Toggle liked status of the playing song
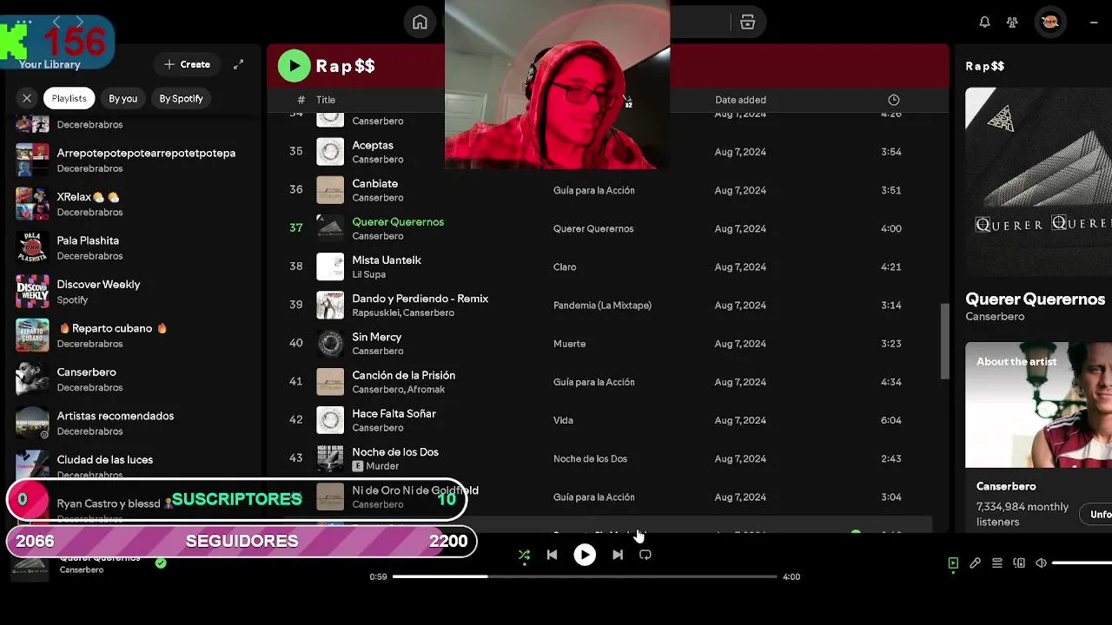Screen dimensions: 1112x625 point(161,562)
